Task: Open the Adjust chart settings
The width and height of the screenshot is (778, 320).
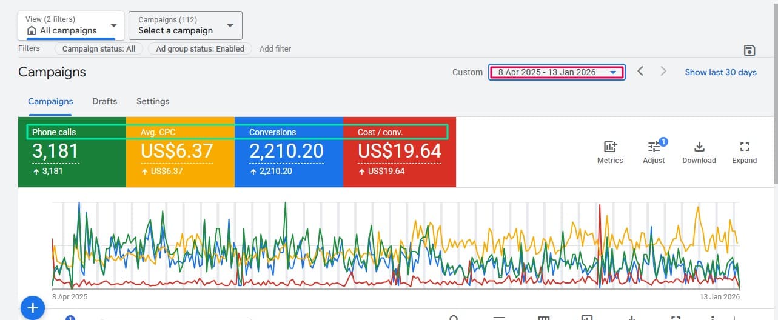Action: (654, 152)
